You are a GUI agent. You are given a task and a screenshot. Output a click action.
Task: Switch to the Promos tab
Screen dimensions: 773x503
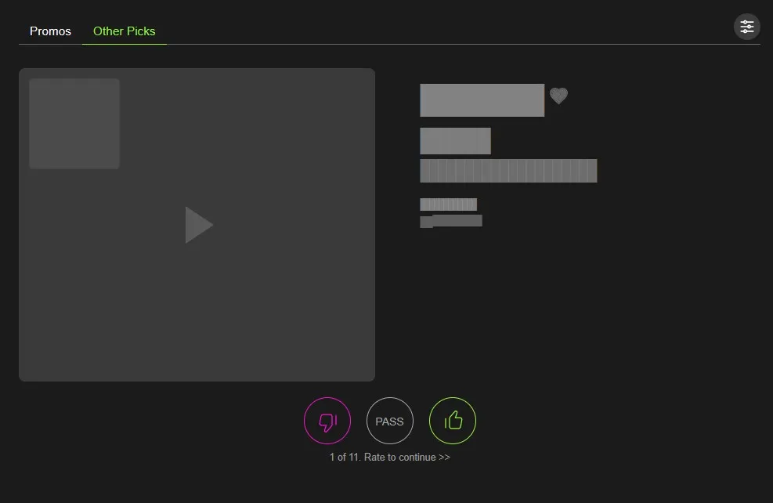(x=50, y=31)
